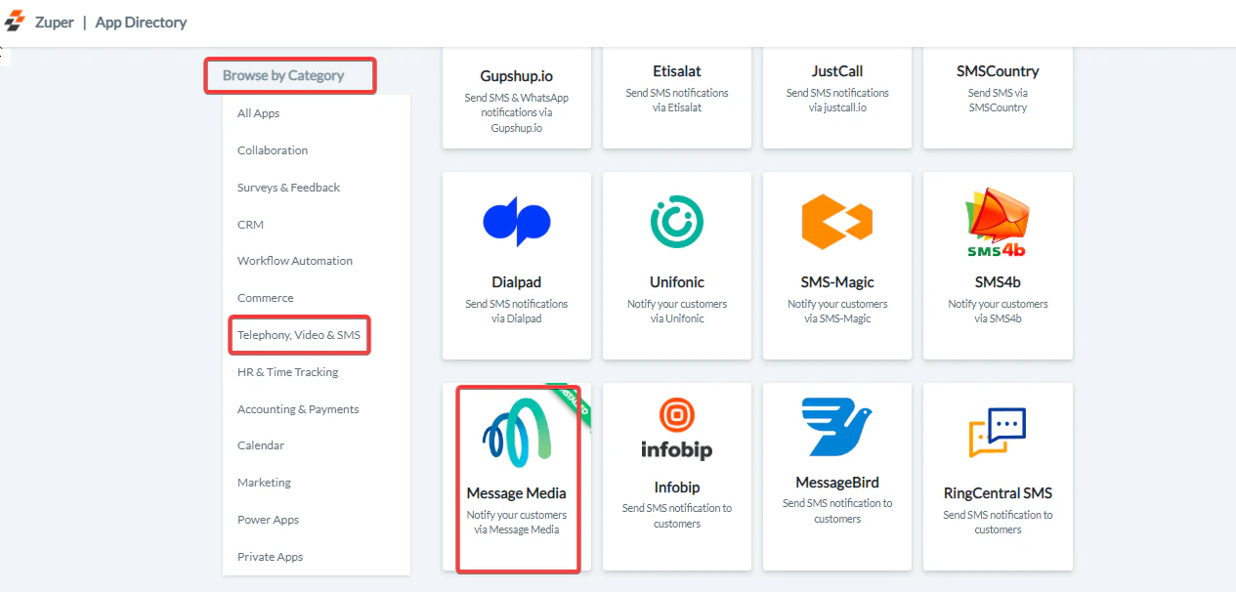Viewport: 1236px width, 592px height.
Task: Click the Infobip app logo
Action: click(x=677, y=429)
